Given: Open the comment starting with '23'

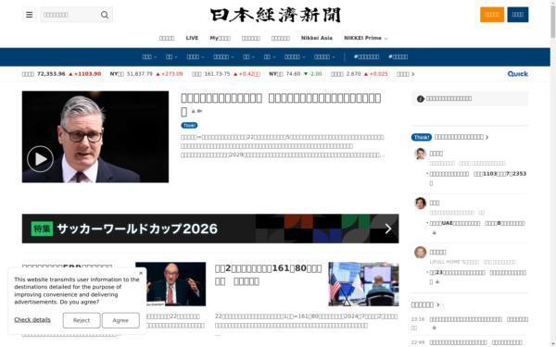Looking at the screenshot, I should pyautogui.click(x=477, y=278).
